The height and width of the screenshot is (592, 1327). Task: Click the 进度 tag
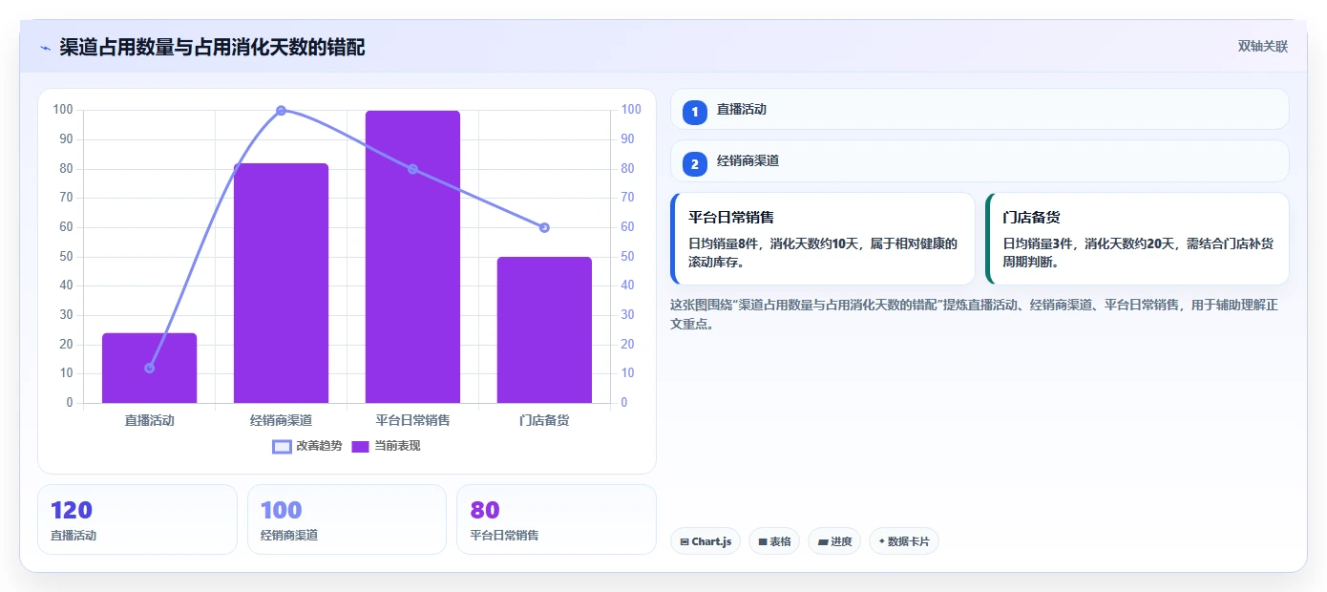[834, 541]
